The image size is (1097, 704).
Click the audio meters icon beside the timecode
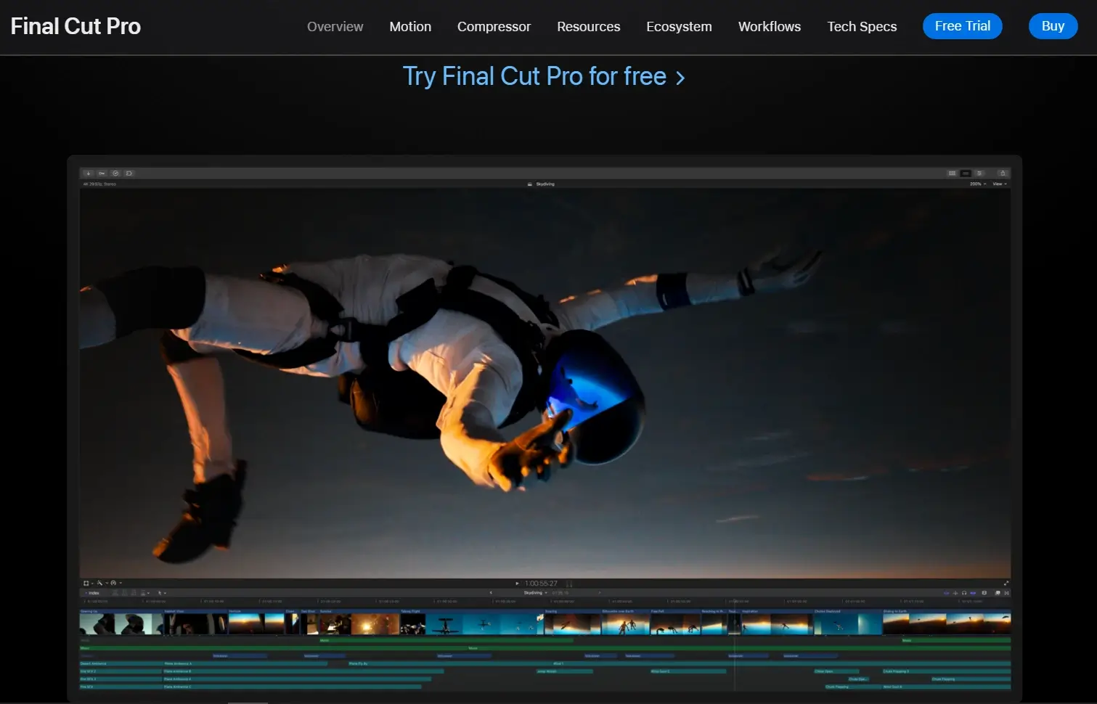[x=569, y=584]
